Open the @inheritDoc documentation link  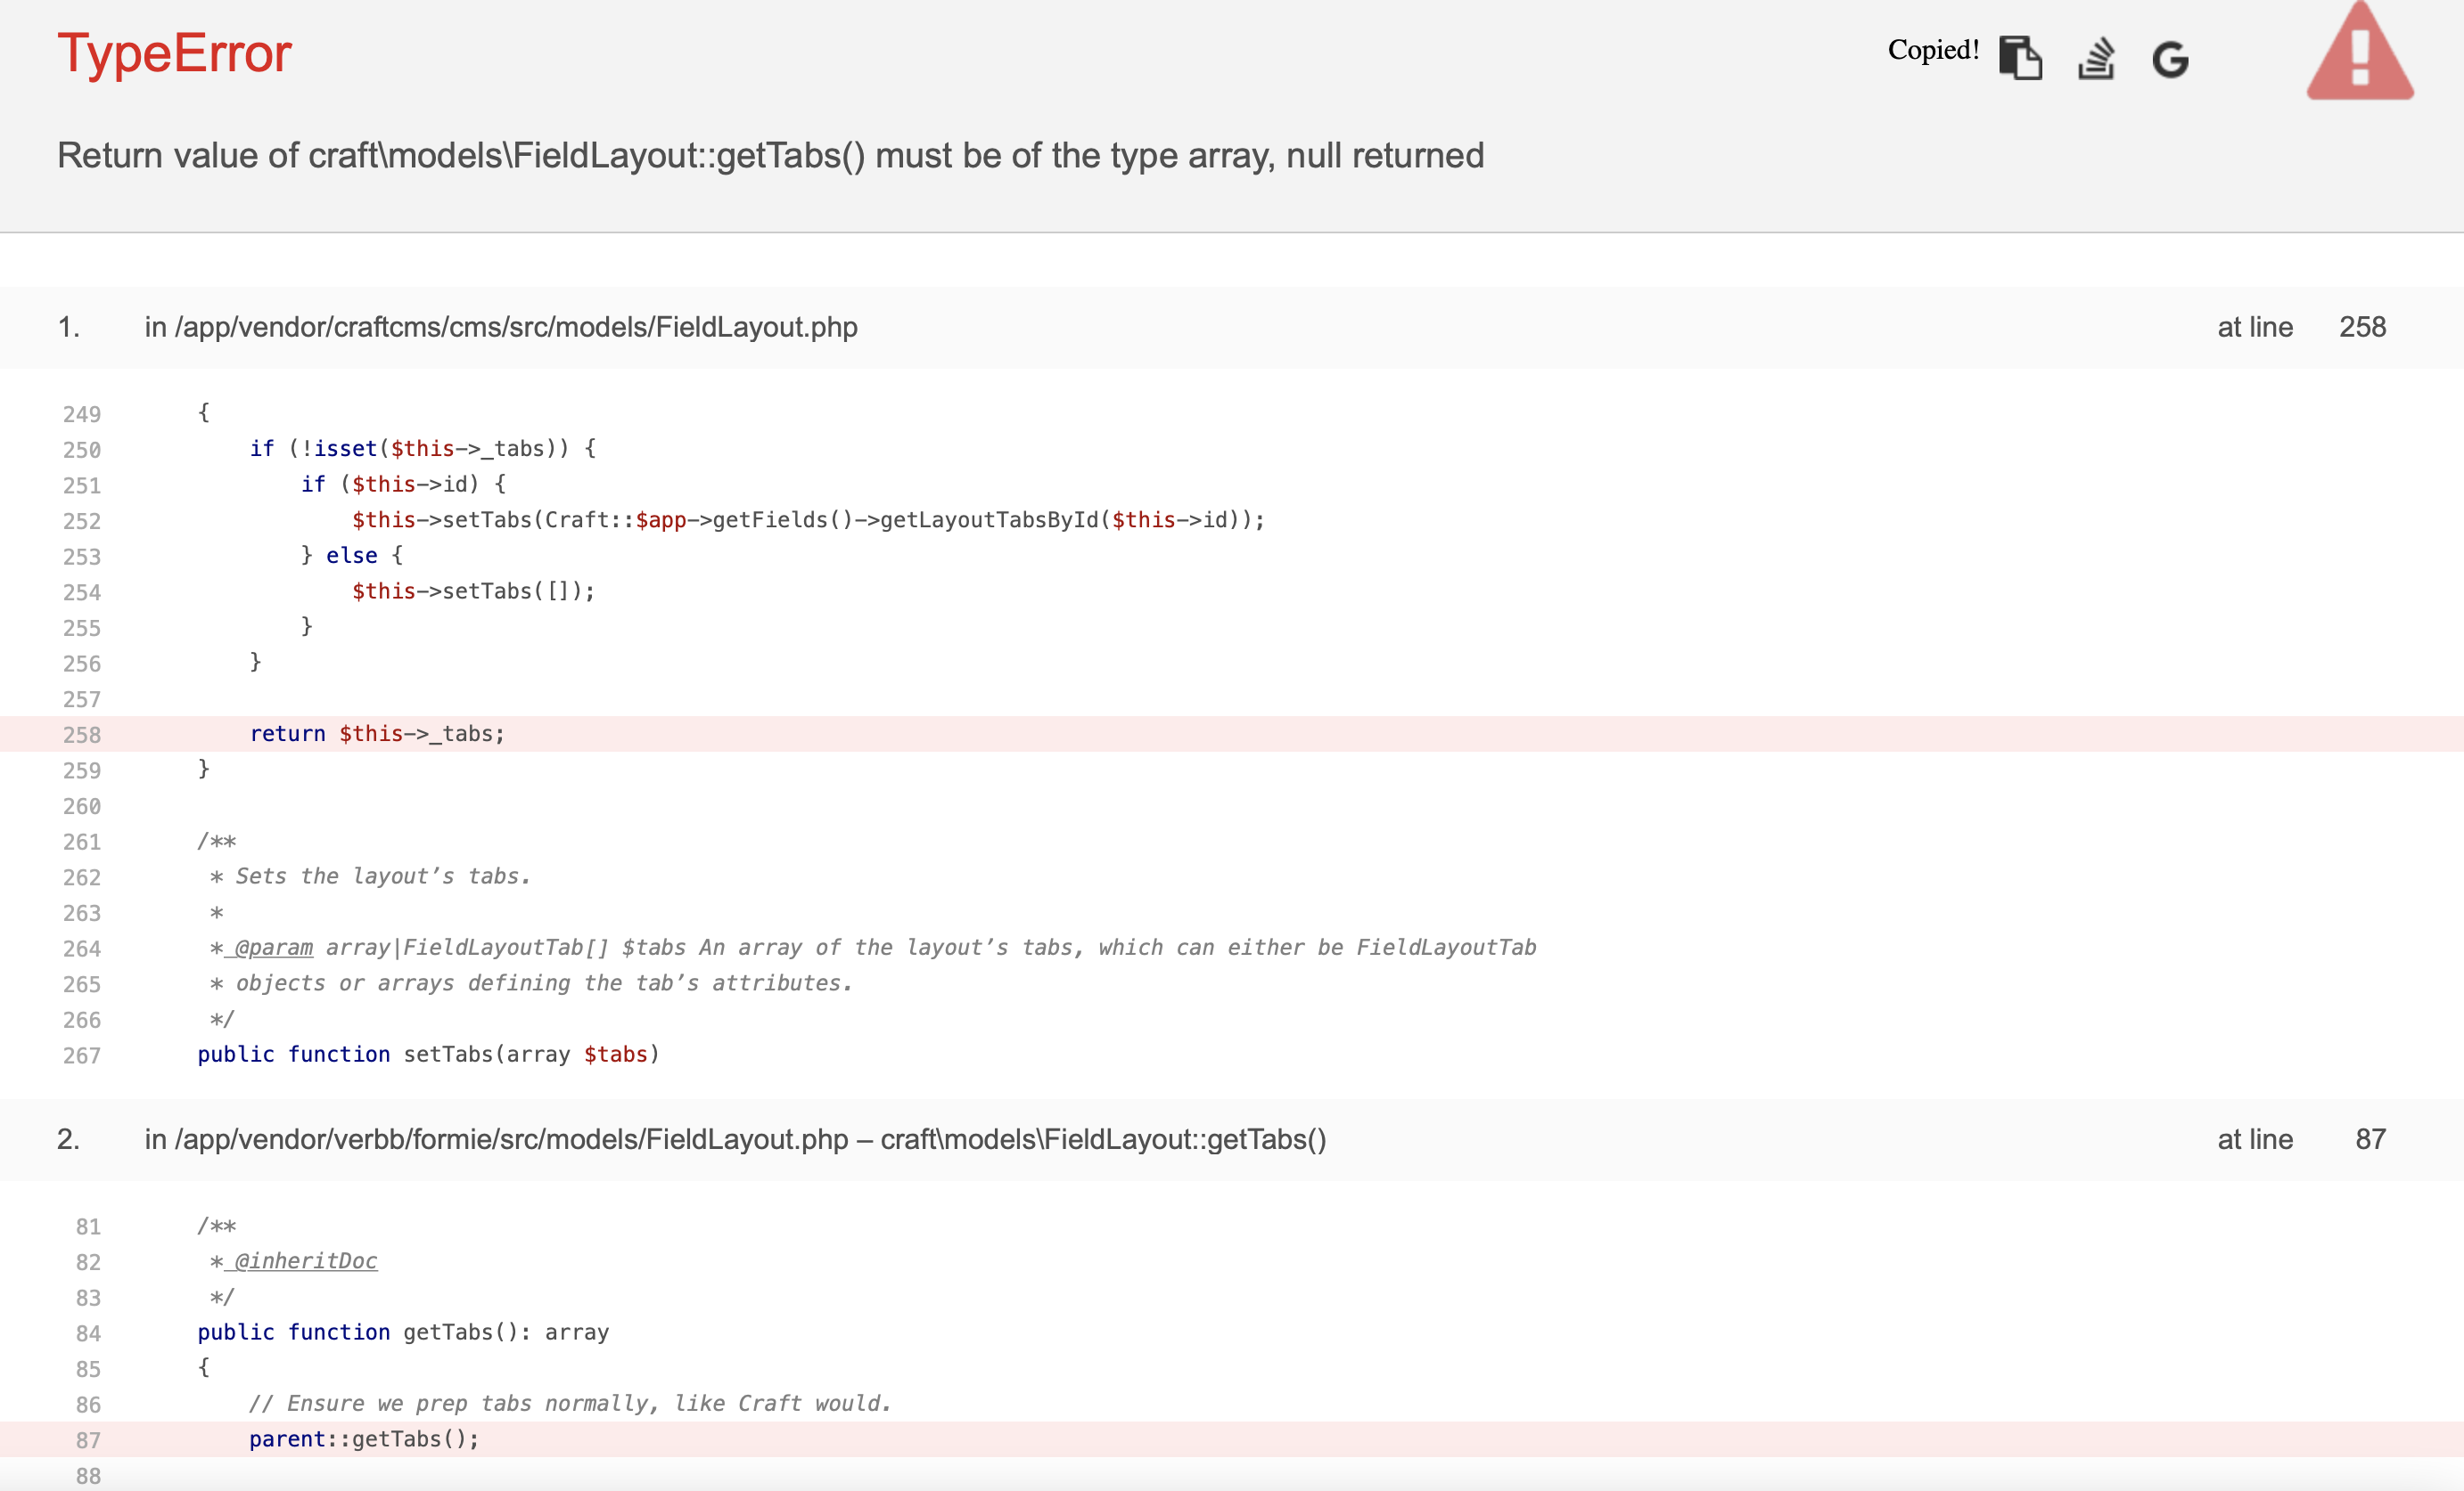point(302,1261)
